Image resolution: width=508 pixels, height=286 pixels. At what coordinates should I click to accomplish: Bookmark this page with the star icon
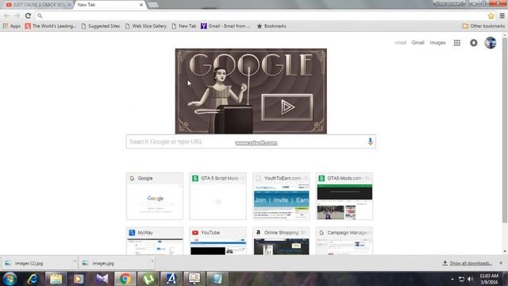pyautogui.click(x=491, y=16)
